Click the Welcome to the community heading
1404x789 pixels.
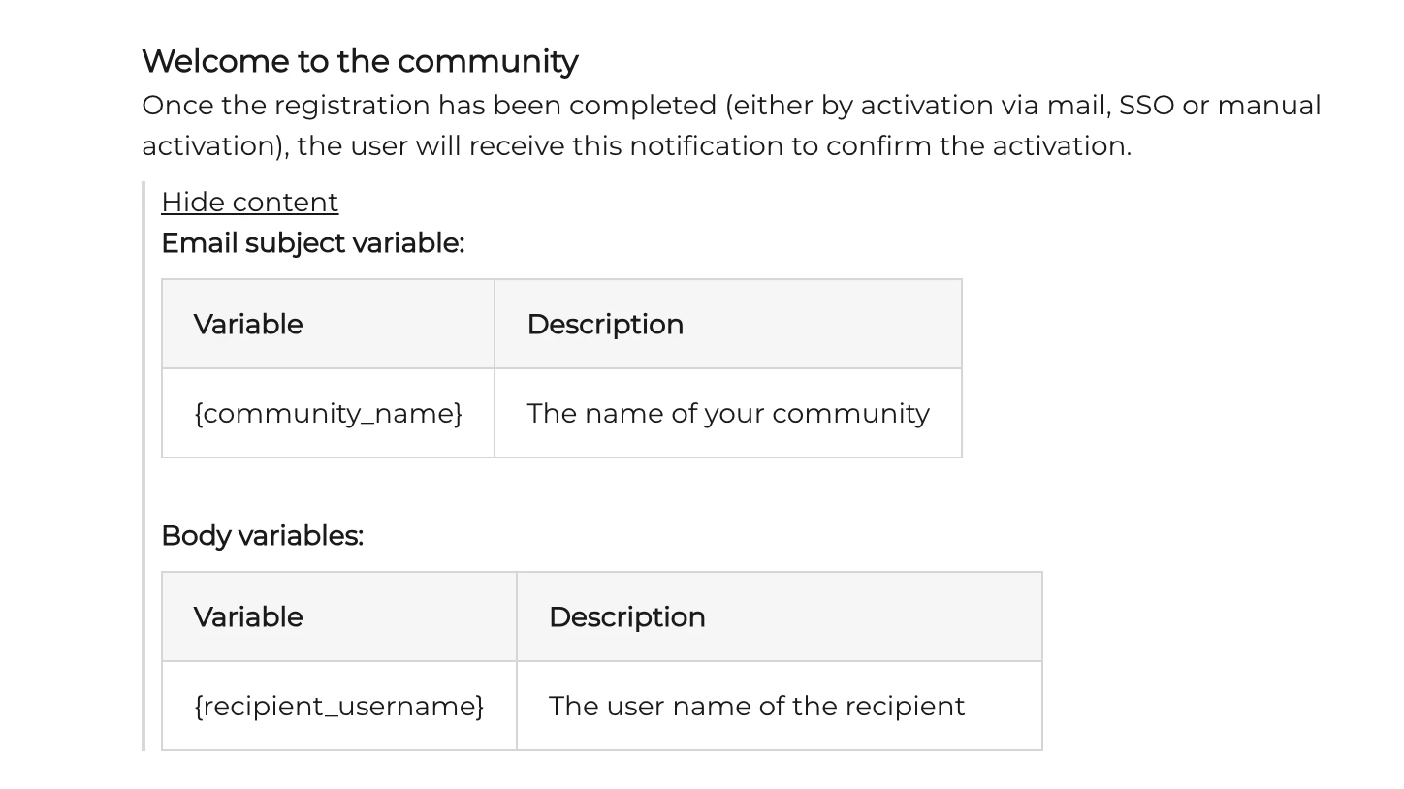pos(360,61)
